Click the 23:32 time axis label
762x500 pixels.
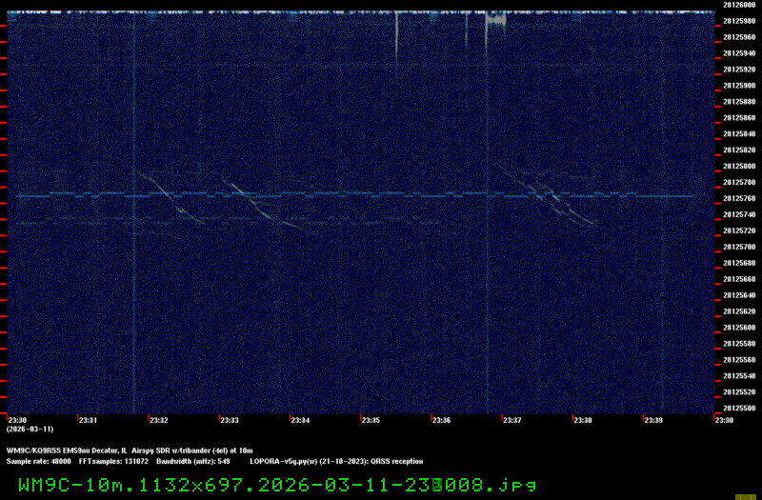158,420
